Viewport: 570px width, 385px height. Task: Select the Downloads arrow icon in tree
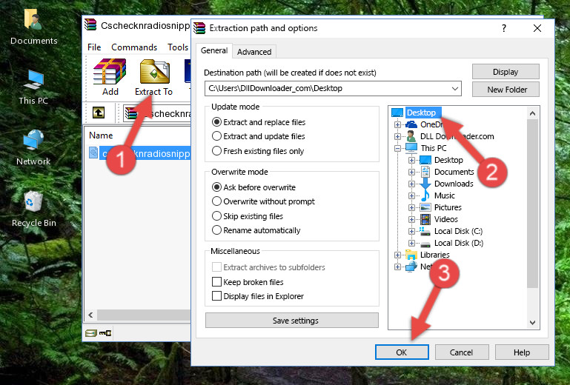click(x=425, y=184)
